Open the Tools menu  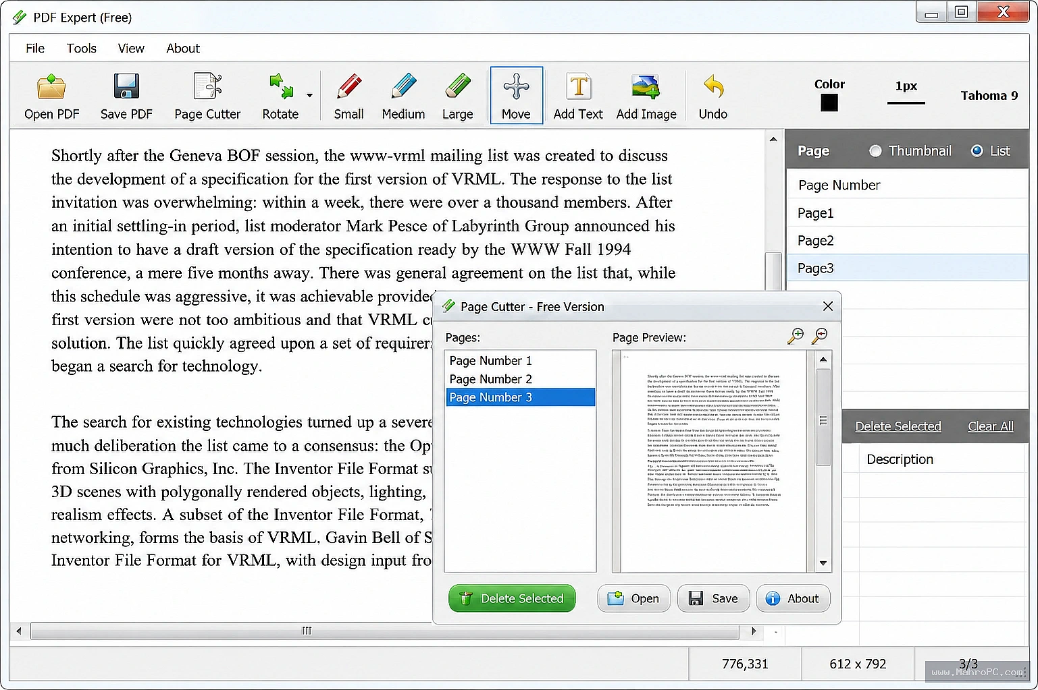pyautogui.click(x=82, y=48)
